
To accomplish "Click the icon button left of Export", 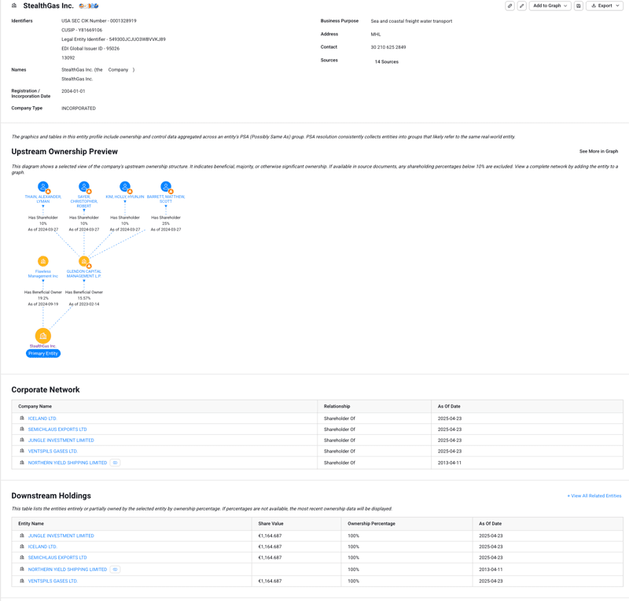I will tap(579, 6).
